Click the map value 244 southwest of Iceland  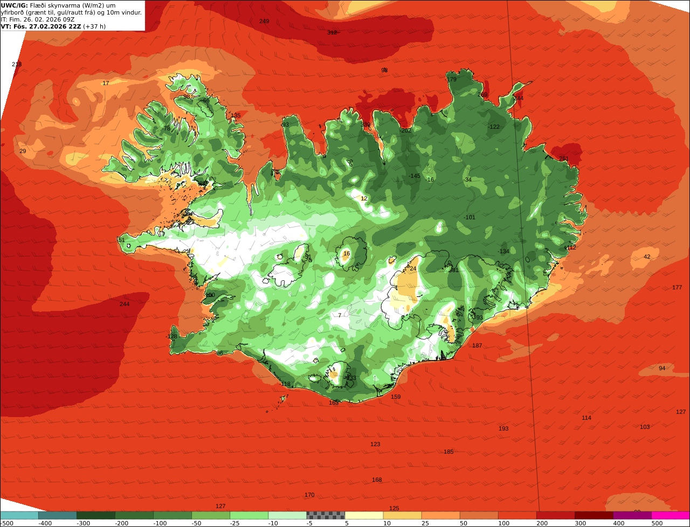(125, 304)
